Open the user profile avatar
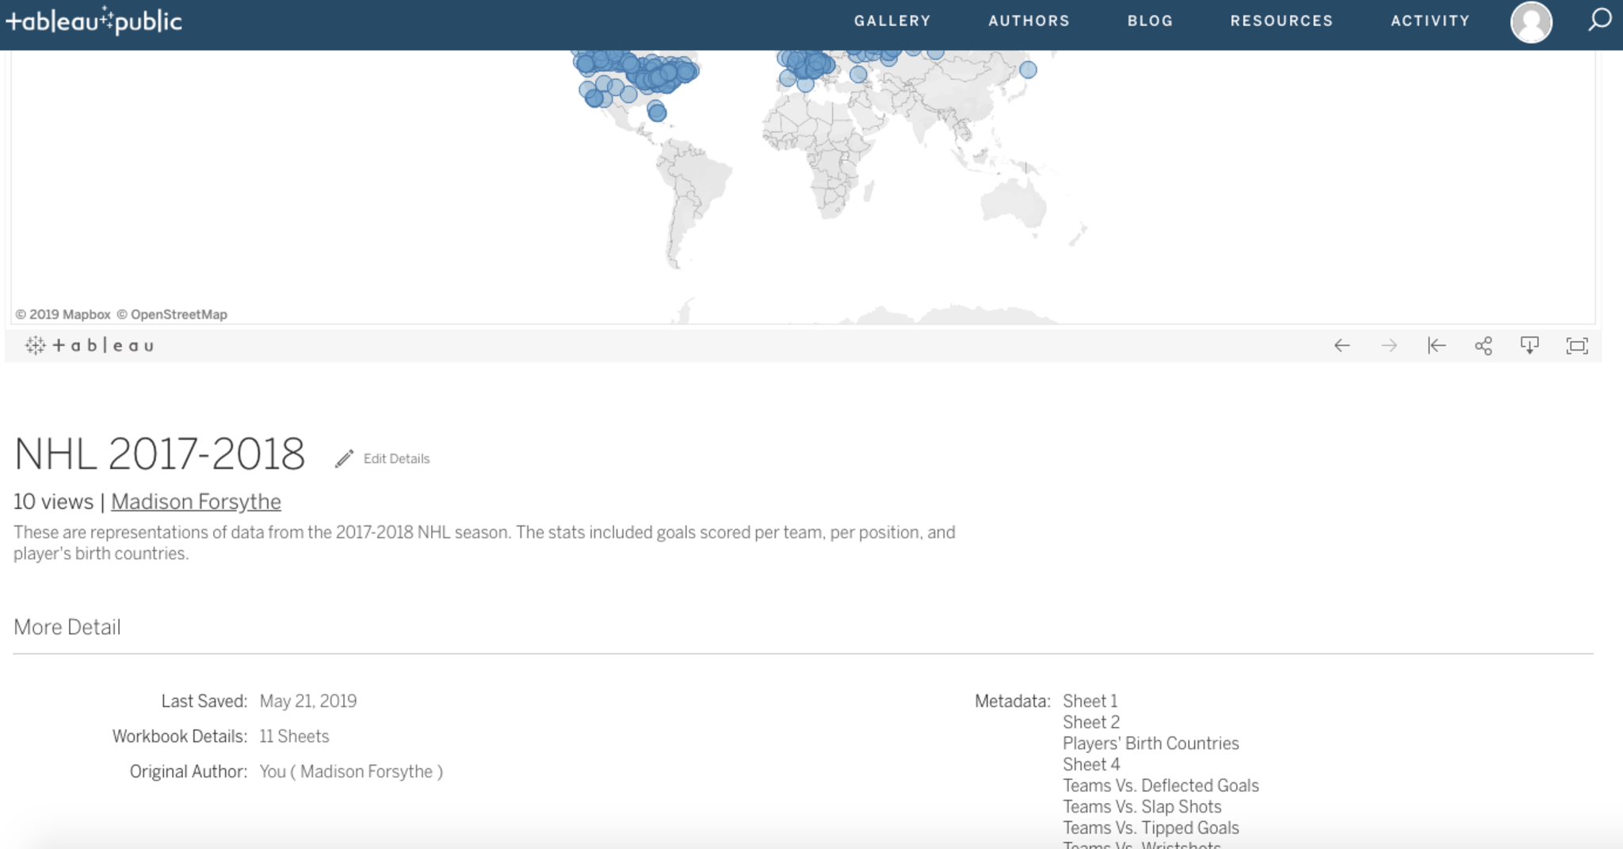This screenshot has height=849, width=1623. tap(1530, 21)
